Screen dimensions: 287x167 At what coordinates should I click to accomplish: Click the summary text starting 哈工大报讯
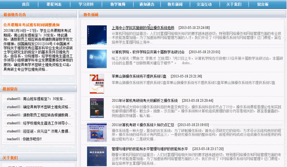(x=197, y=61)
